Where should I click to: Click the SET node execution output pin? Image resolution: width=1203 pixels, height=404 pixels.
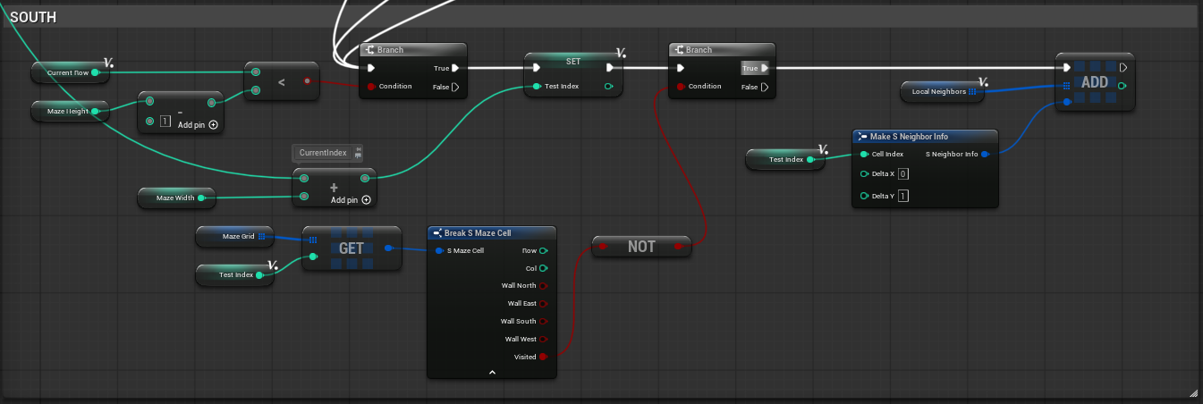click(610, 67)
